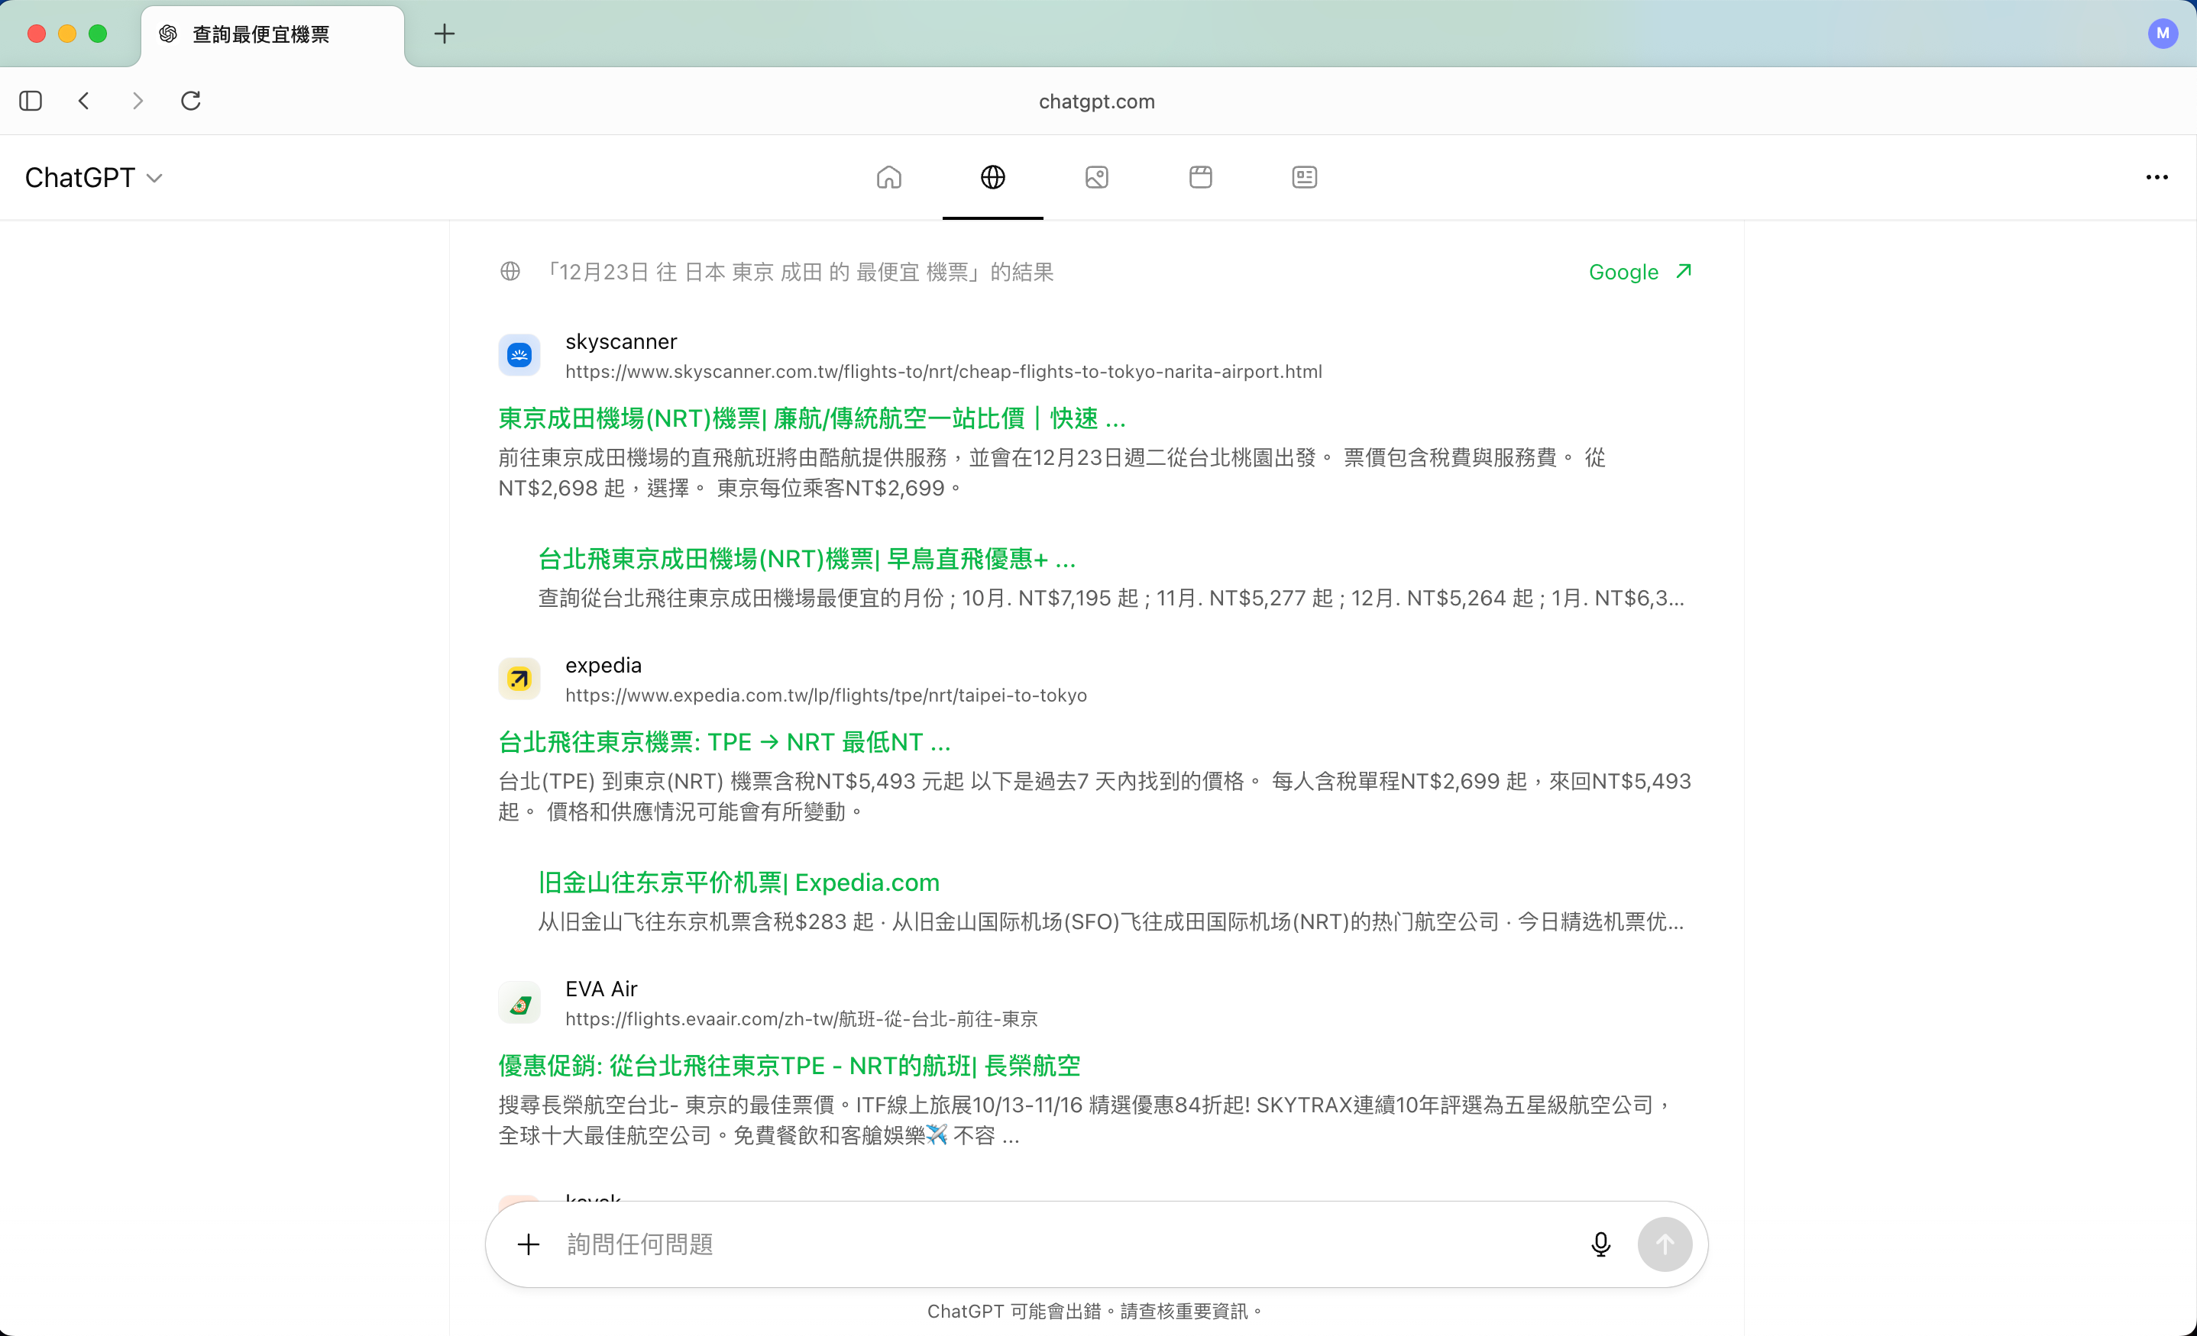Click the plus attach button in composer
The width and height of the screenshot is (2197, 1336).
(529, 1244)
